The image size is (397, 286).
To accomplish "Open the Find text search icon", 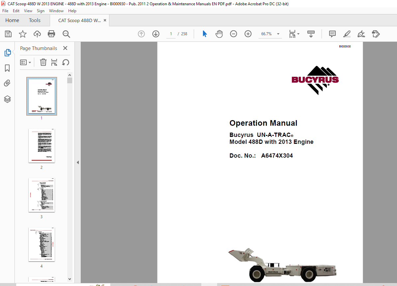I will (66, 34).
